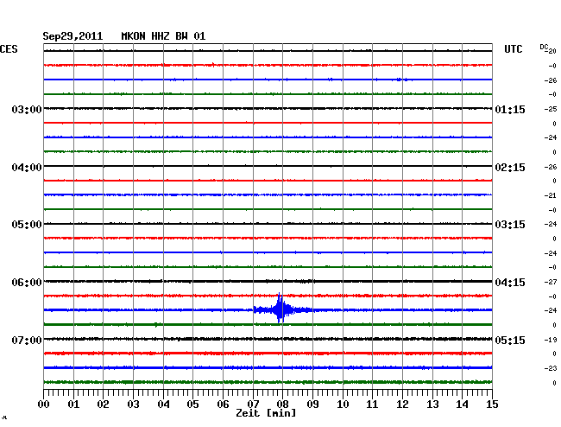Image resolution: width=561 pixels, height=427 pixels.
Task: Select minute 14 on the time axis
Action: pos(462,405)
